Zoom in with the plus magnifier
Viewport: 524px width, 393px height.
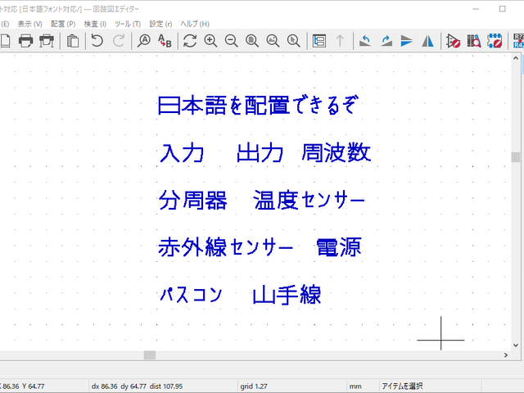(x=210, y=41)
